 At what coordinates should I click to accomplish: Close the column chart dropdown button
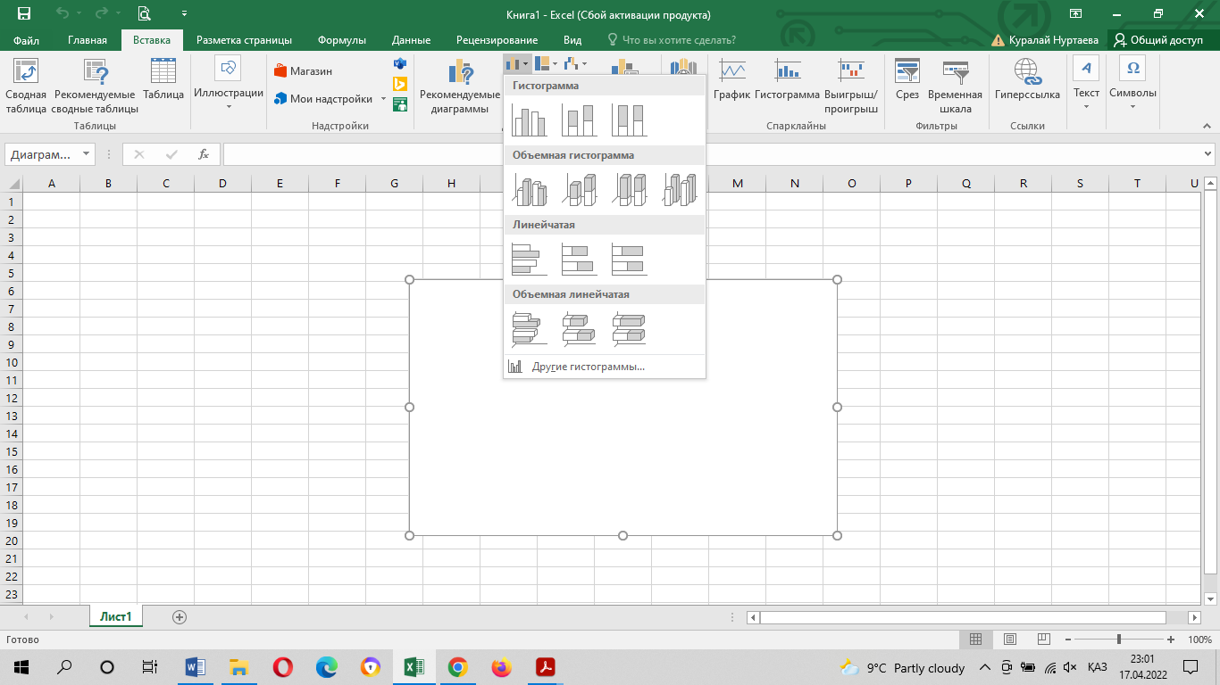pos(517,64)
